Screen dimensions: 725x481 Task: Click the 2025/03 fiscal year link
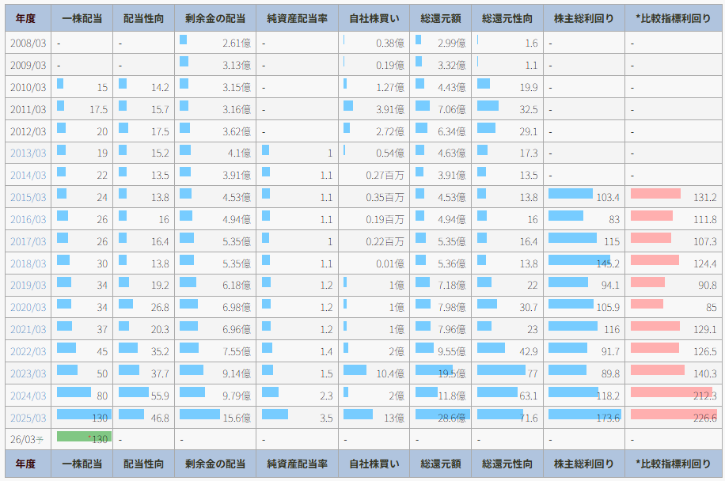coord(28,418)
